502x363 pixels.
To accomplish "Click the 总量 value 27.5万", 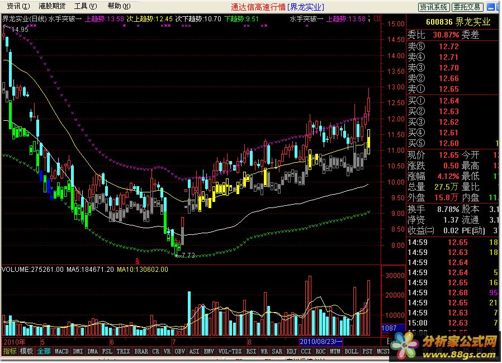I will 446,187.
